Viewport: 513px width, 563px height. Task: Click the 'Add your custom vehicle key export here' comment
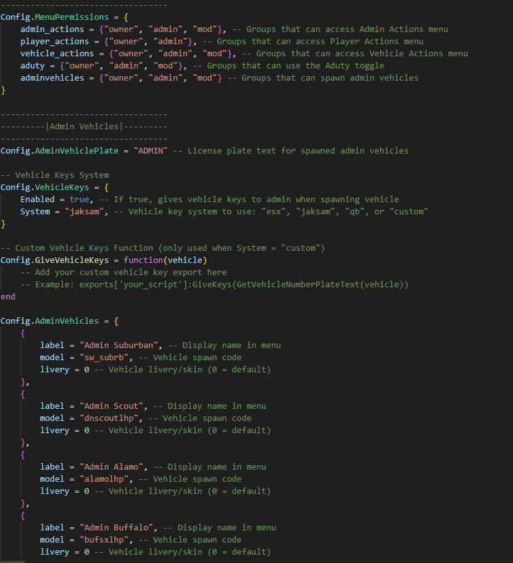coord(124,273)
